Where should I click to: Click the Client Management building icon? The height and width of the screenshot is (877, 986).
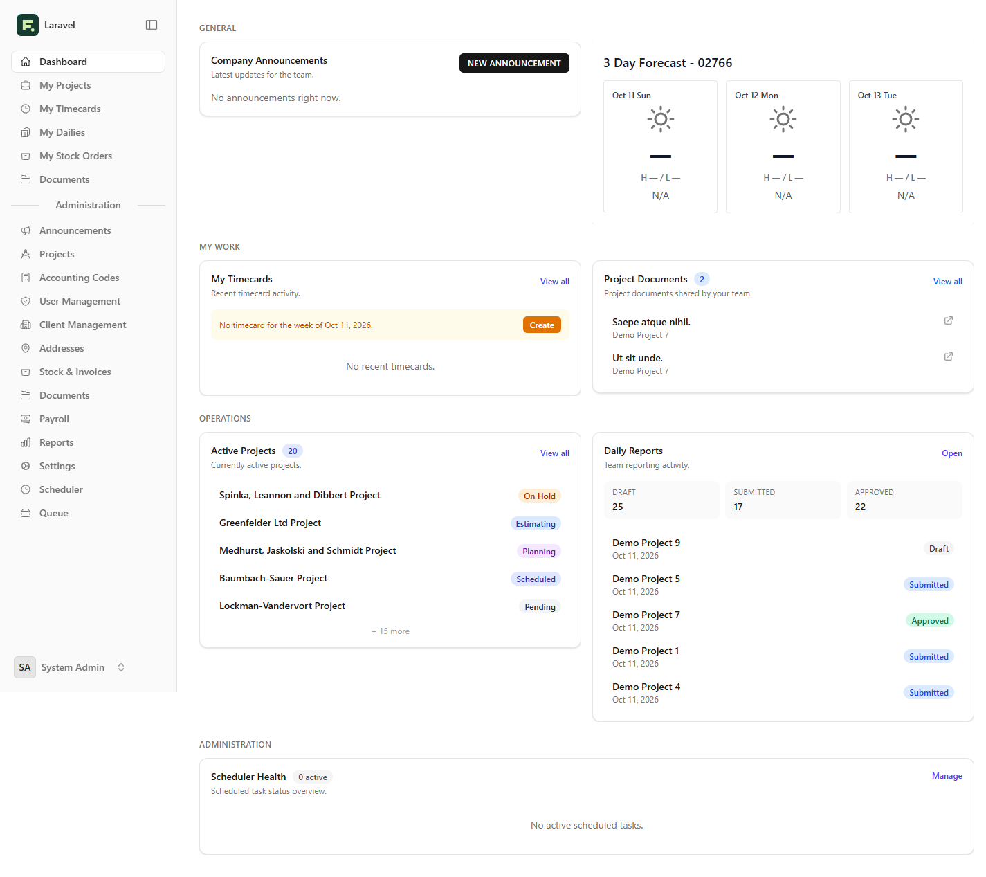click(26, 325)
